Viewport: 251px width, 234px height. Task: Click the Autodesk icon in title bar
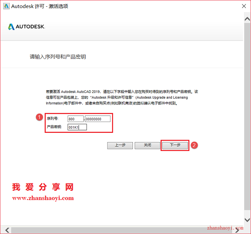click(x=6, y=6)
